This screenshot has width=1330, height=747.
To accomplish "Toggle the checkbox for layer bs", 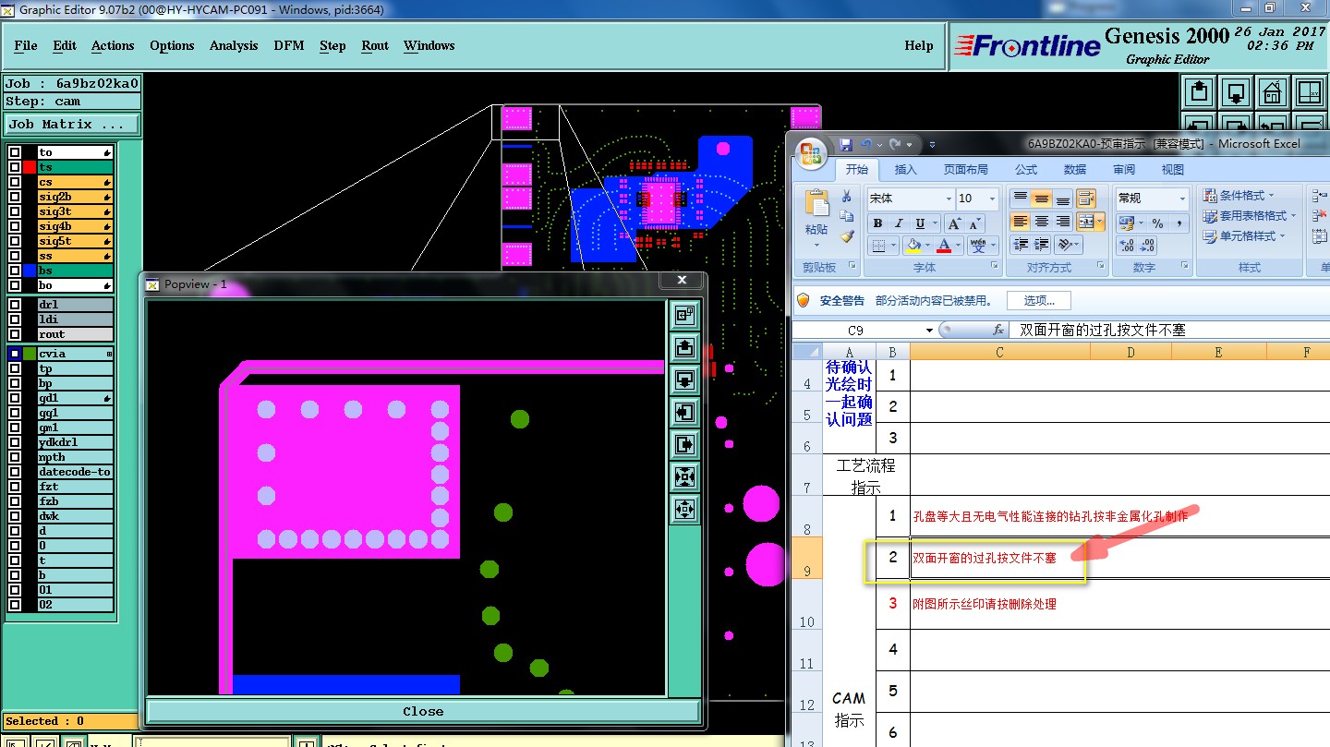I will (x=15, y=271).
